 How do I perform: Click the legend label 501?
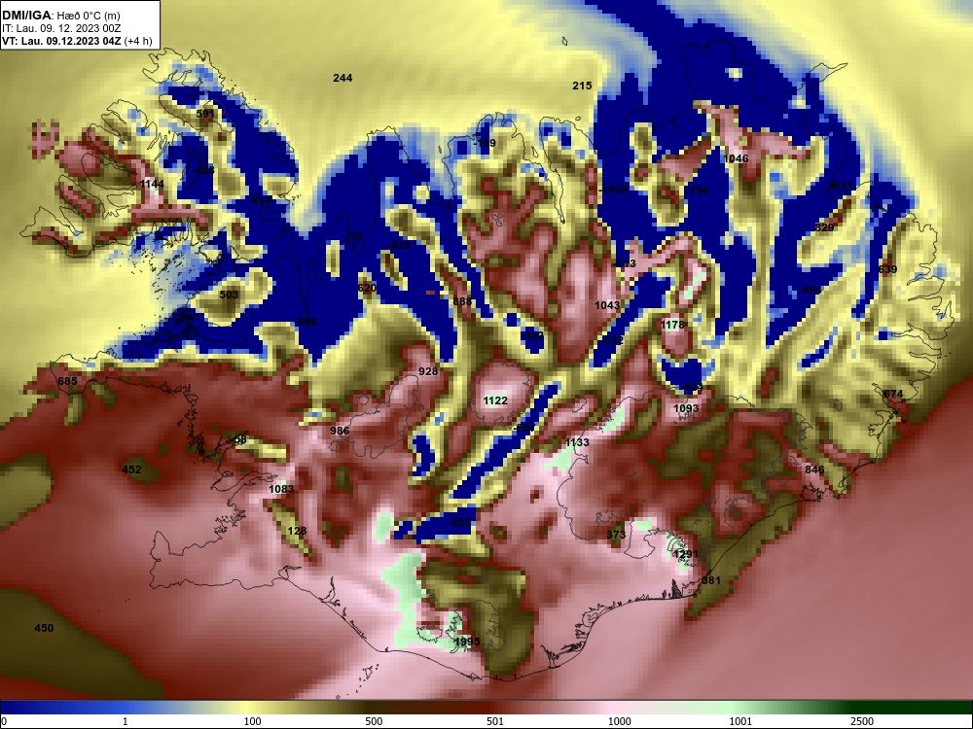495,721
